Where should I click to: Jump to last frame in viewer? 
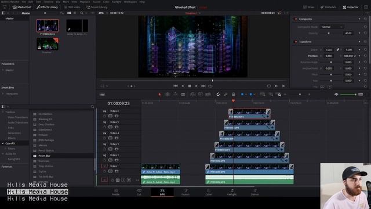(x=203, y=86)
